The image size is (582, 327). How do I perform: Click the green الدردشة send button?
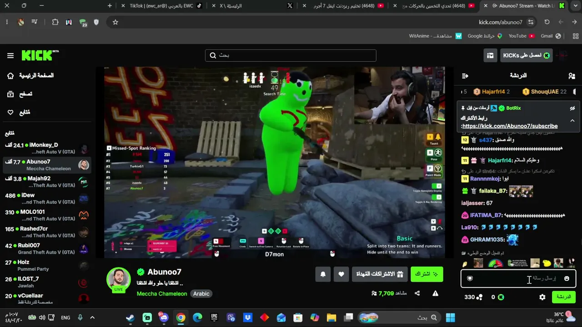pos(563,297)
